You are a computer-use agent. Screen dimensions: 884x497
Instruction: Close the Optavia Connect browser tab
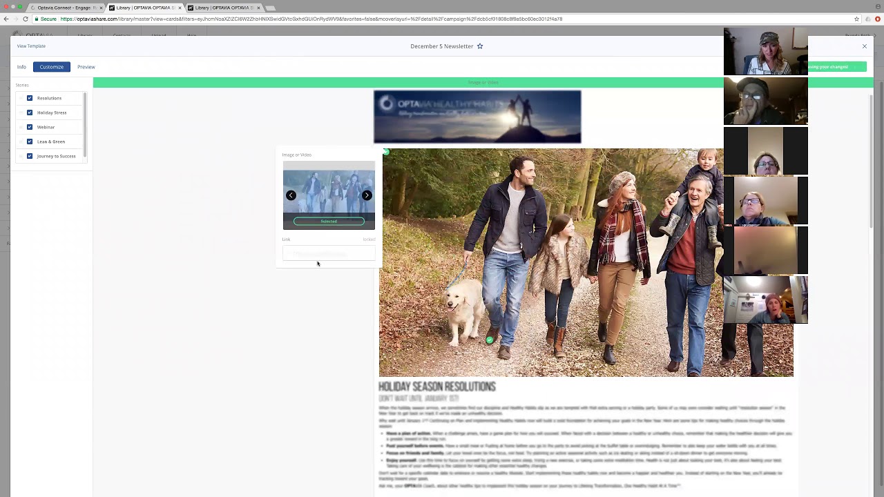(x=101, y=8)
